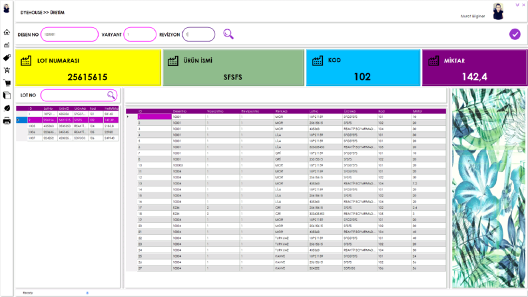Sort main table by Miktar column header
528x297 pixels.
click(429, 111)
